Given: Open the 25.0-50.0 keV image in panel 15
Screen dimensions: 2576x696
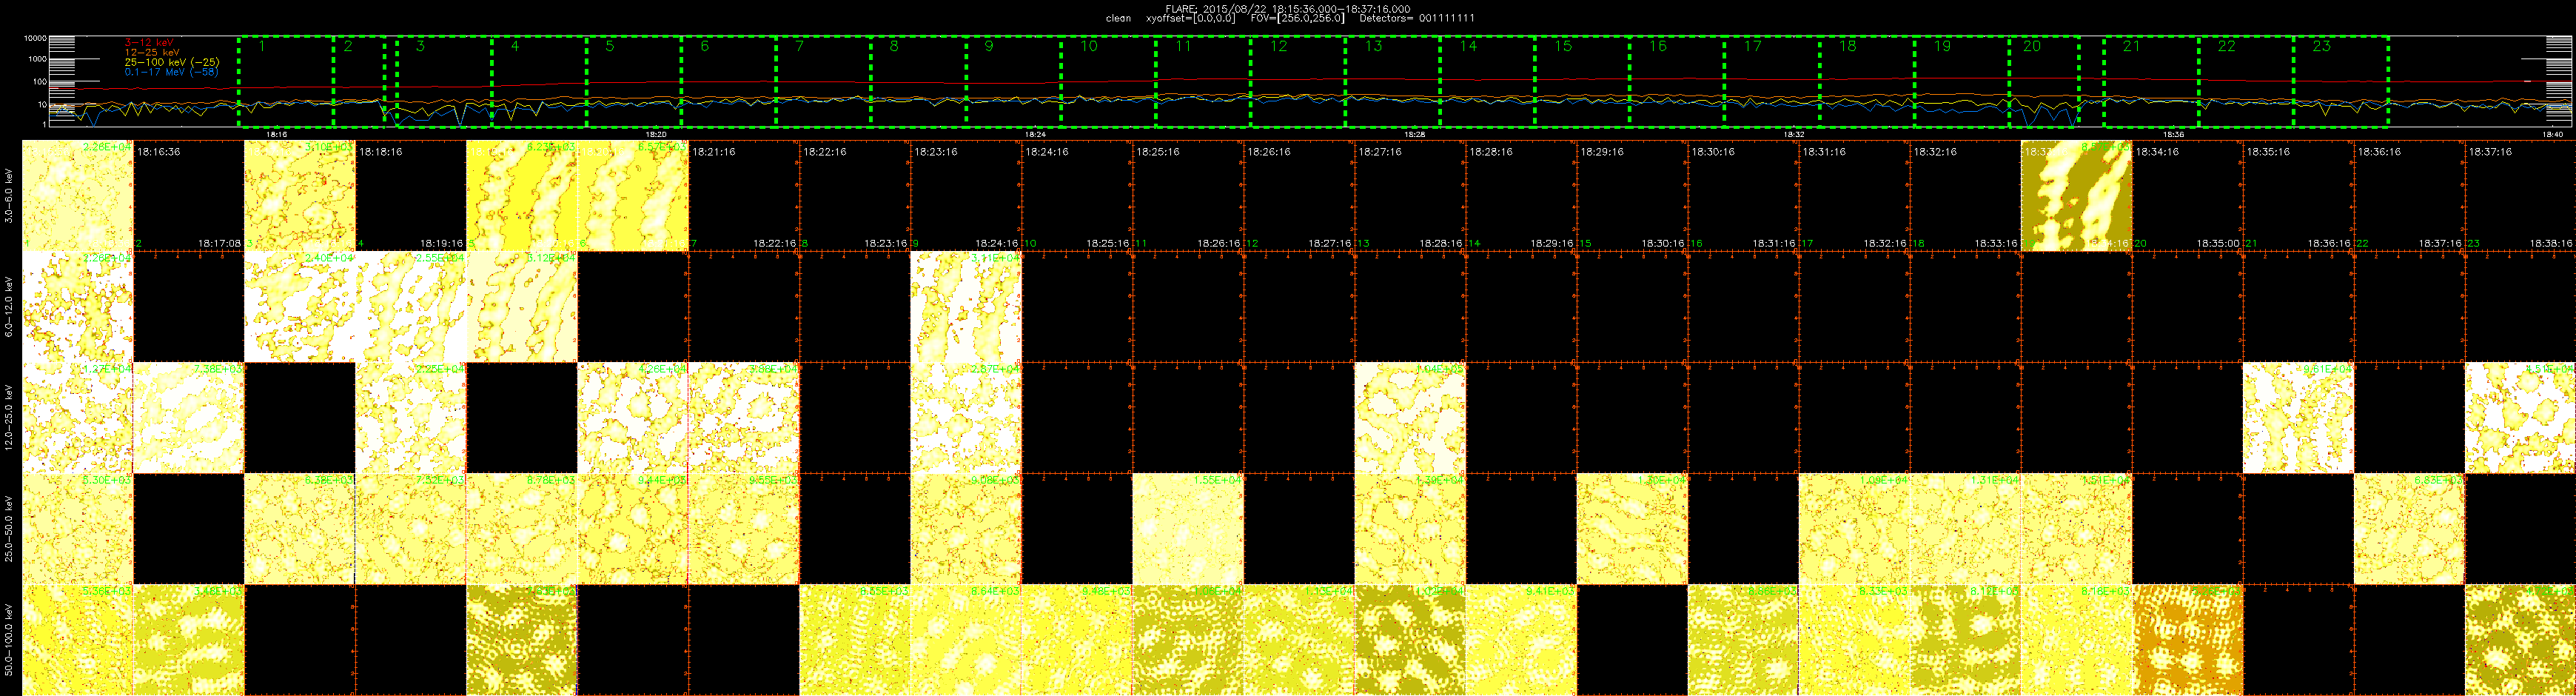Looking at the screenshot, I should (1632, 528).
